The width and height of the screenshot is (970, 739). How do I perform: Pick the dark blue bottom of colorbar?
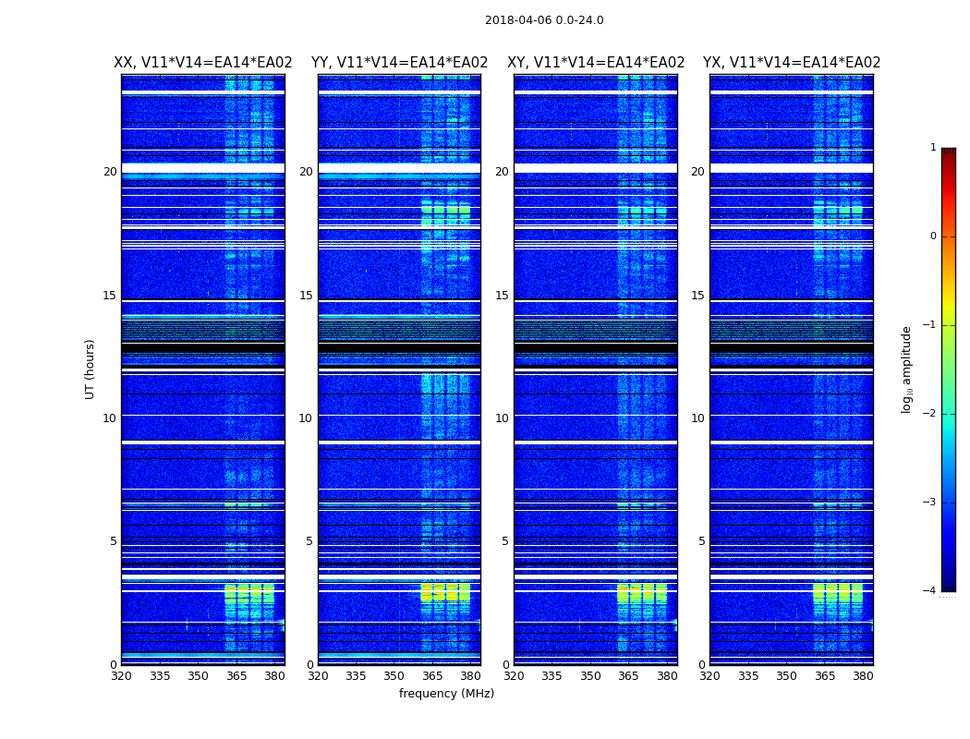(x=949, y=585)
